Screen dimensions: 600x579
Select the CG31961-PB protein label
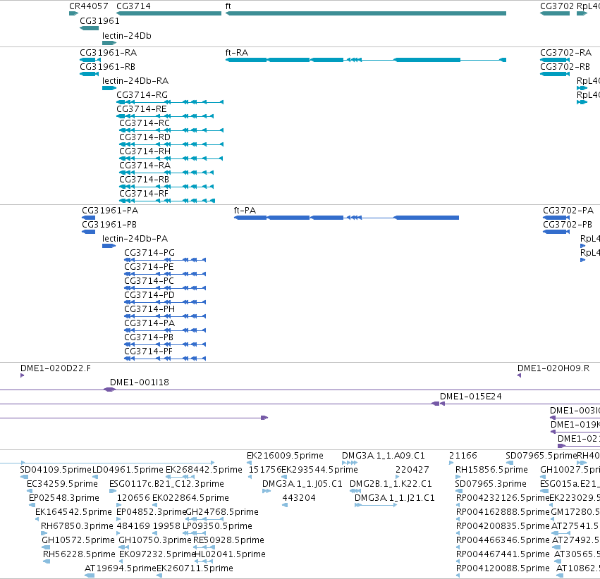click(x=109, y=225)
